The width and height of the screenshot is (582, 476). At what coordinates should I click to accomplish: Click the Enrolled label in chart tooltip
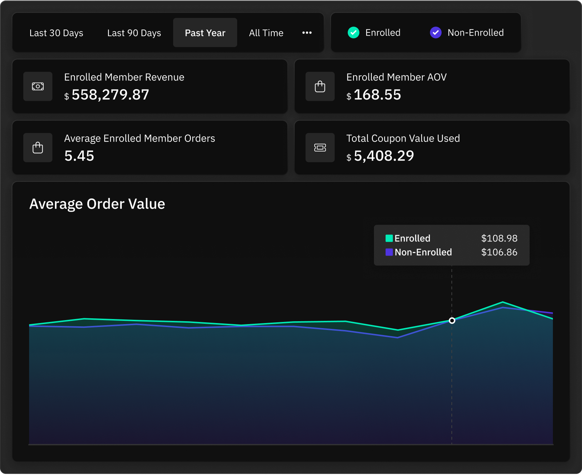click(x=412, y=239)
